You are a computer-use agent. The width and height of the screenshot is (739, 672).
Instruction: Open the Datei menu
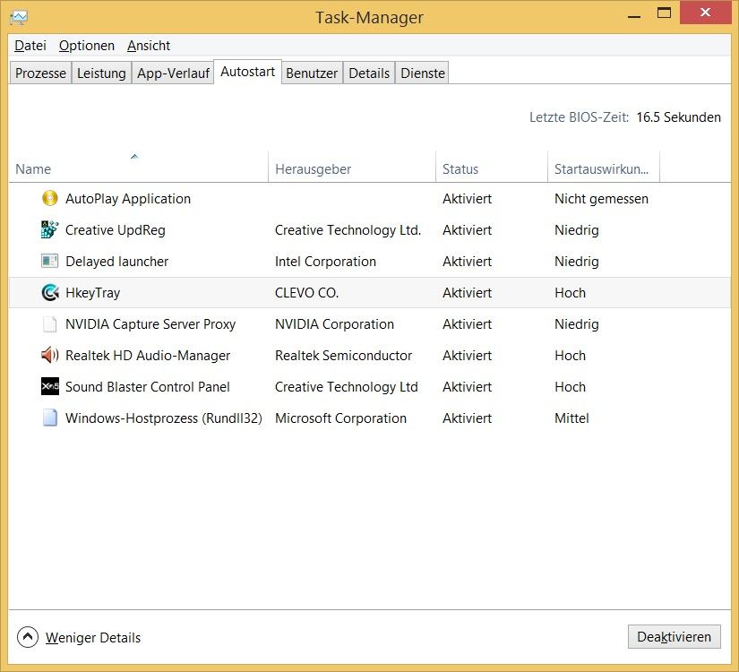click(30, 46)
